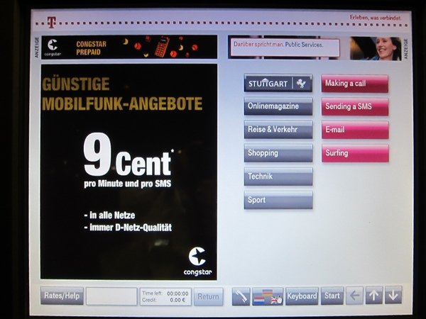The width and height of the screenshot is (426, 319).
Task: Choose the E-mail service
Action: [356, 130]
